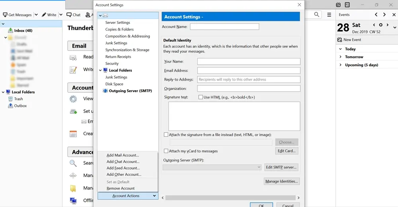Click the Search messages magnifier icon
Viewport: 398px width, 207px height.
tap(73, 163)
